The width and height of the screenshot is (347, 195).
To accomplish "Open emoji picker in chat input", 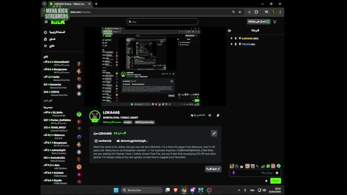I will tap(277, 173).
